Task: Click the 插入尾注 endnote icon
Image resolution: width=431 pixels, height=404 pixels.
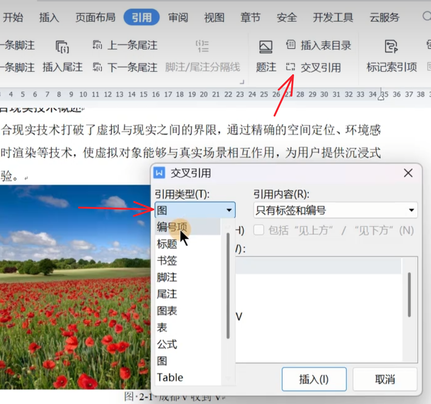Action: tap(62, 46)
